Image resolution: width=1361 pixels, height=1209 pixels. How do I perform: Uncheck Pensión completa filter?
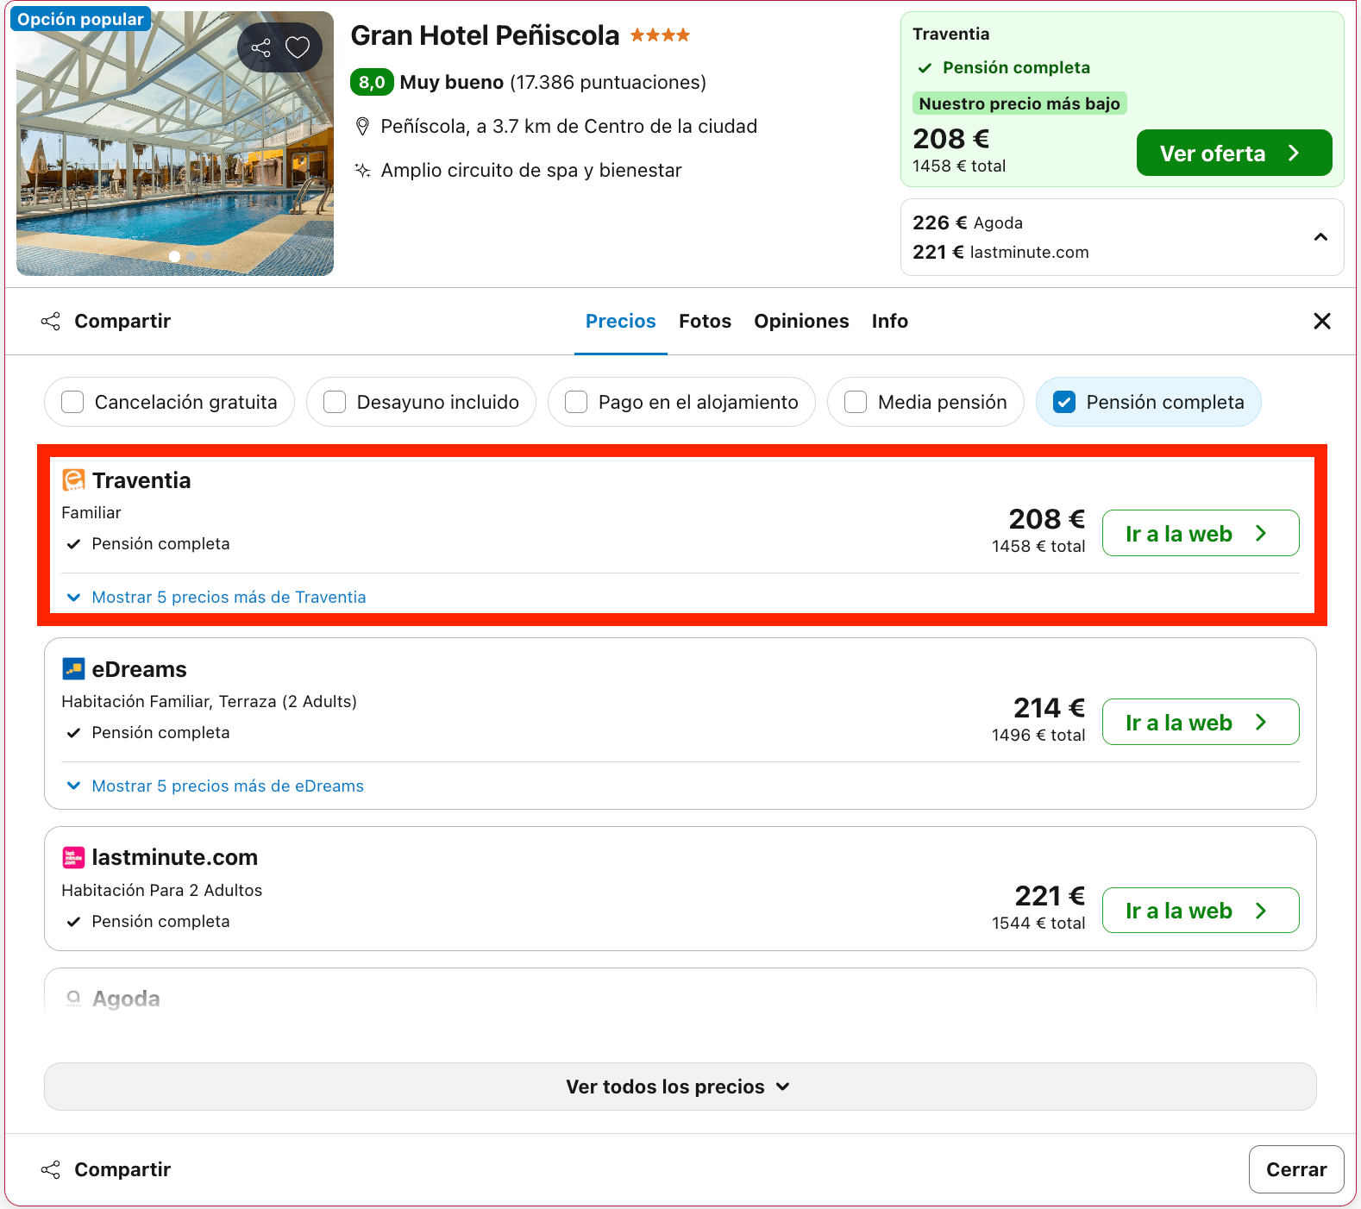tap(1064, 402)
